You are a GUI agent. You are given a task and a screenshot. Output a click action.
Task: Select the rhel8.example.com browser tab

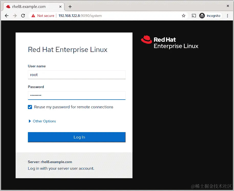34,7
